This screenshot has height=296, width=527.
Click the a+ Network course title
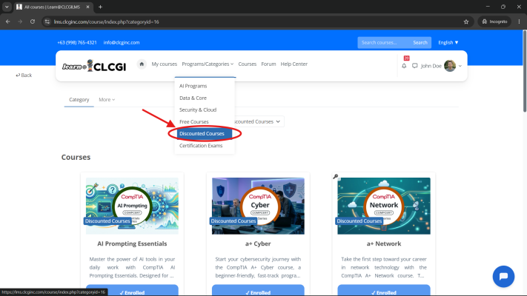pos(384,243)
